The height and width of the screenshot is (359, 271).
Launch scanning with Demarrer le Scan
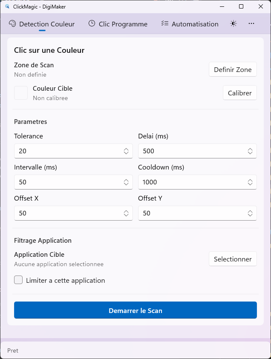tap(135, 310)
